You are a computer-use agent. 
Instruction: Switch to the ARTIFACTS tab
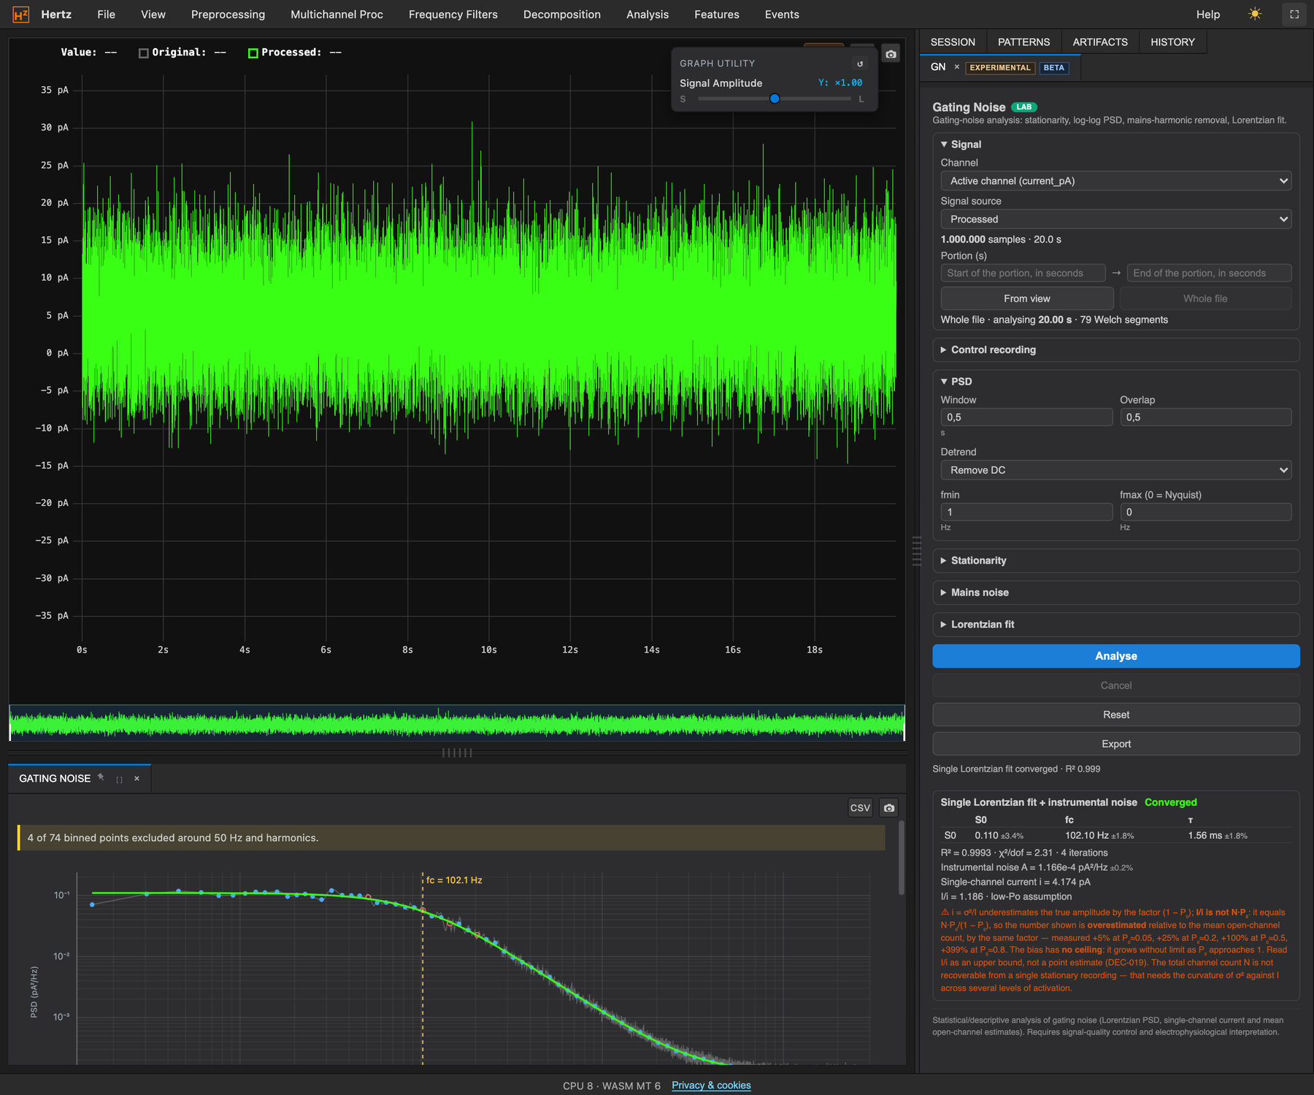pos(1100,42)
